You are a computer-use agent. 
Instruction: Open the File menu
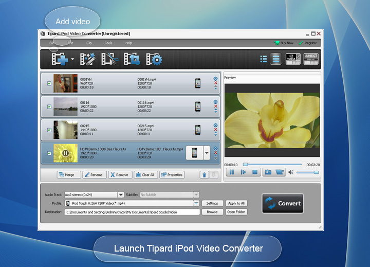coord(52,43)
